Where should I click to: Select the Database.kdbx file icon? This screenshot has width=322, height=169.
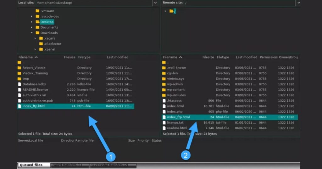tap(19, 84)
